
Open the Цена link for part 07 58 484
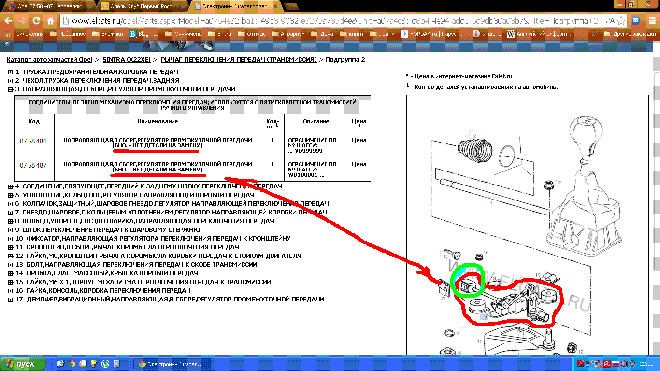[359, 140]
